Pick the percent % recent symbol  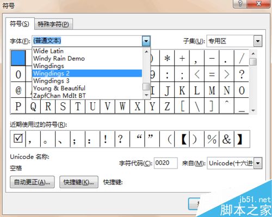[x=212, y=139]
